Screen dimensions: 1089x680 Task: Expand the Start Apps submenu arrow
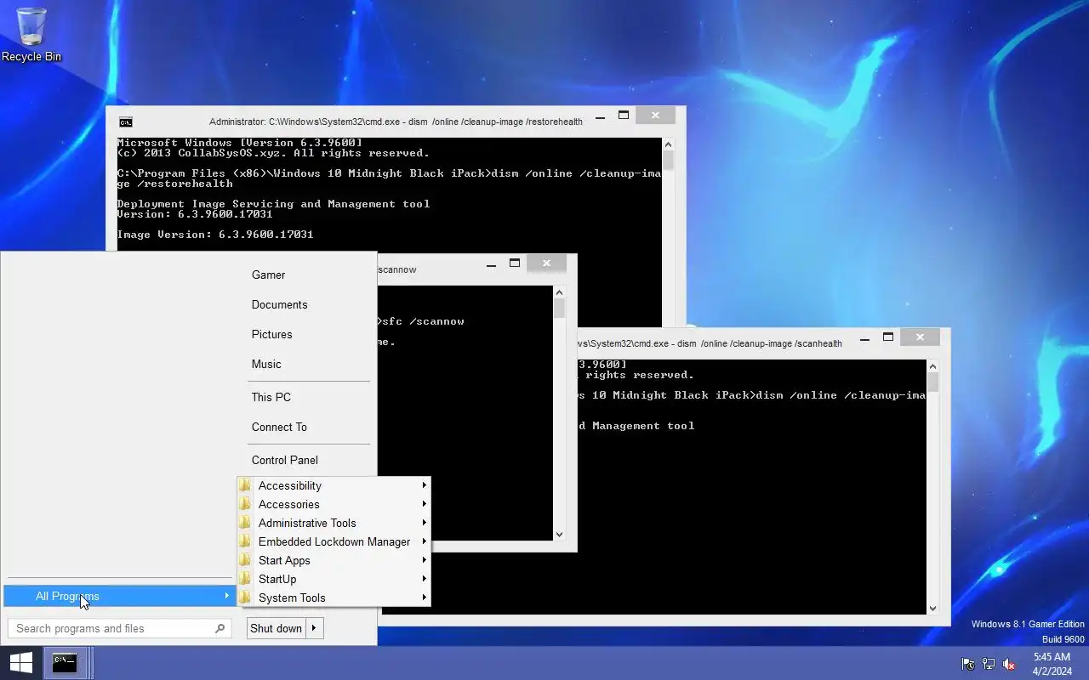coord(424,560)
